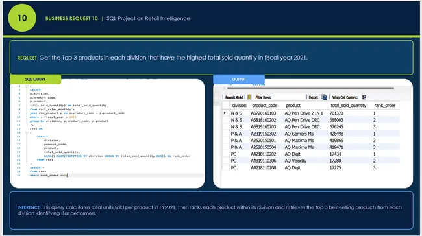Click the BUSINESS REQUEST 10 heading
The height and width of the screenshot is (236, 422).
point(71,19)
